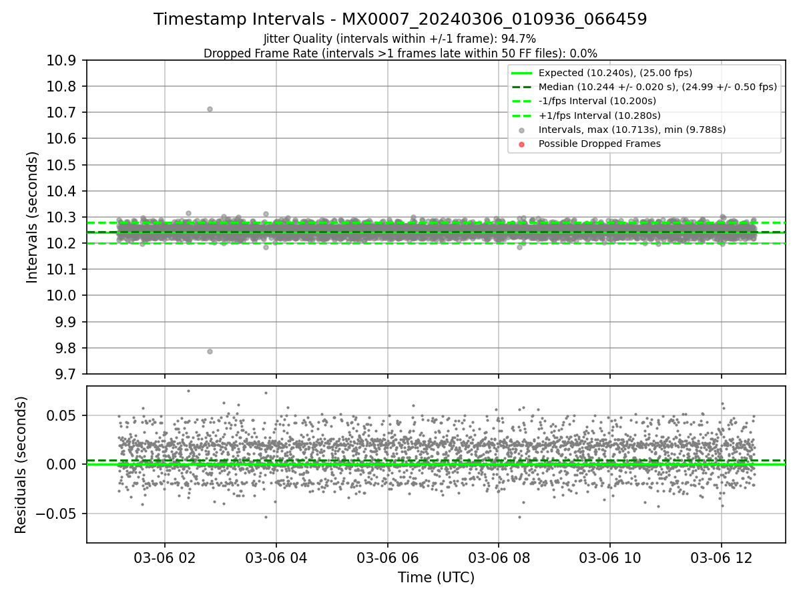Click the "Jitter Quality" 94.7% subtitle line
801x601 pixels.
coord(400,39)
